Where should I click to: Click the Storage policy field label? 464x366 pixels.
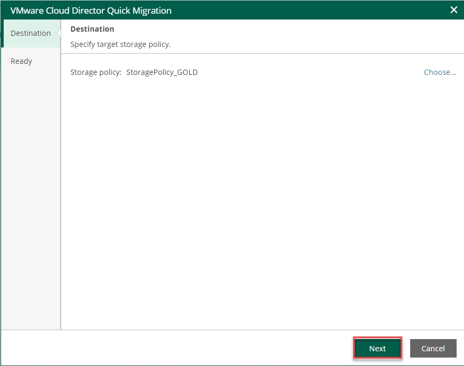[x=96, y=72]
